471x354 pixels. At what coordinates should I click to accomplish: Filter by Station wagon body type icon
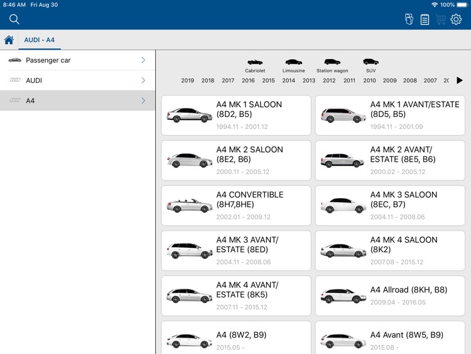(332, 62)
